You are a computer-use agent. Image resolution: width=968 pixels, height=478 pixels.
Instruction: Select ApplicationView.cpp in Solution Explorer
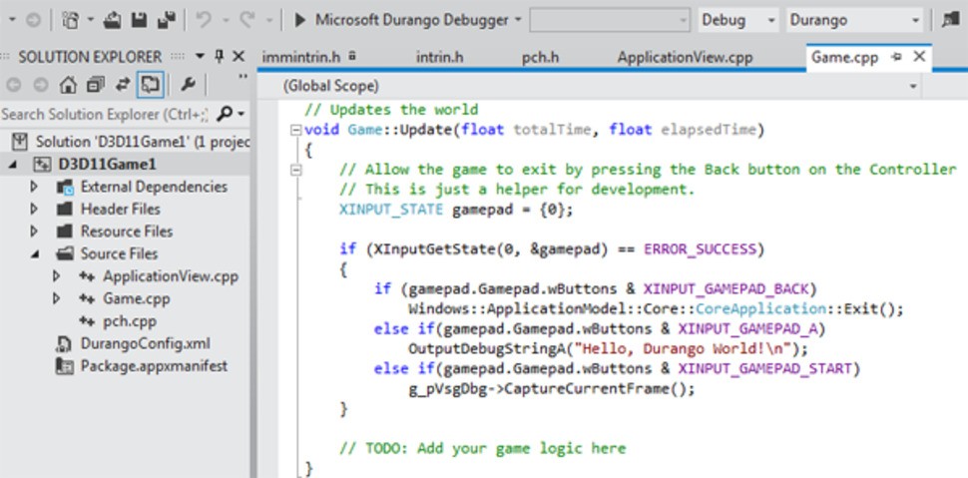[171, 276]
